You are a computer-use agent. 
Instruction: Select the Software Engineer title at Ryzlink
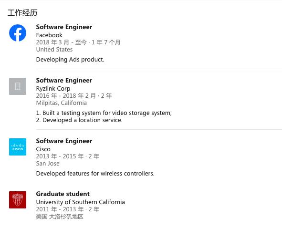click(x=64, y=81)
